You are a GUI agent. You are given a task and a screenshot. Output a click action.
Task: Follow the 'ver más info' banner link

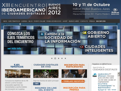(14, 49)
